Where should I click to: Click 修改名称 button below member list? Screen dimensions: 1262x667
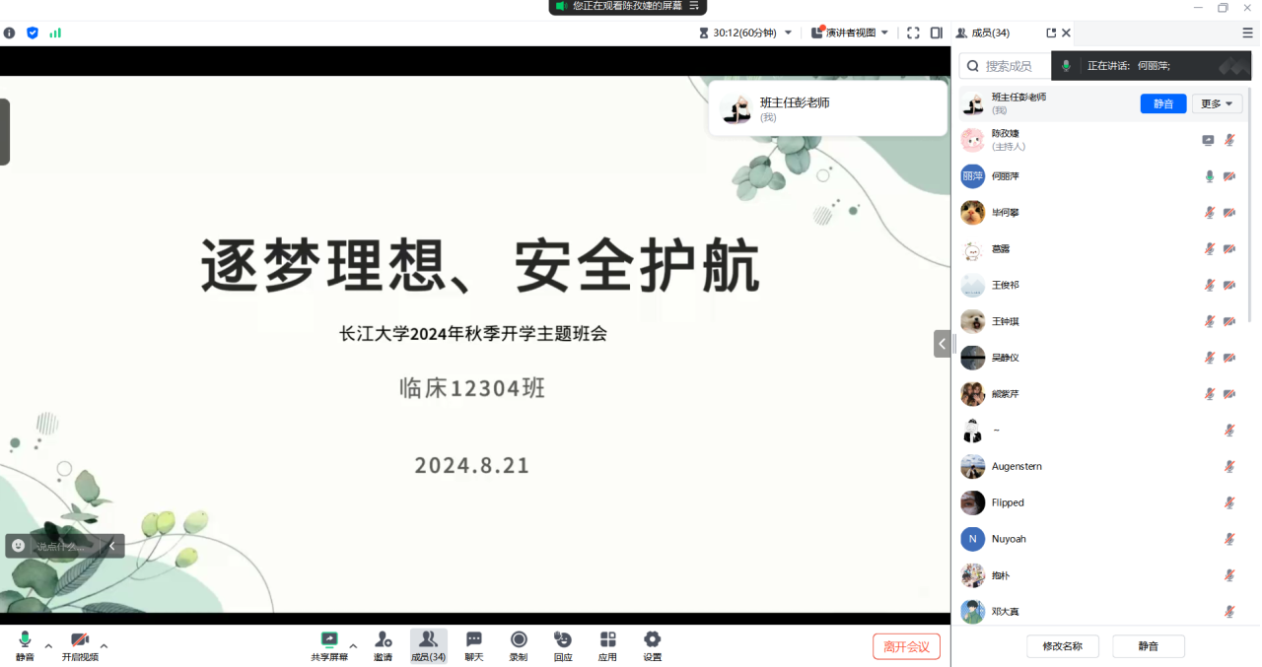pos(1063,646)
